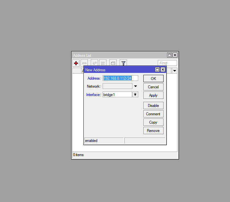The height and width of the screenshot is (202, 230).
Task: Close the Address List window
Action: click(x=175, y=55)
